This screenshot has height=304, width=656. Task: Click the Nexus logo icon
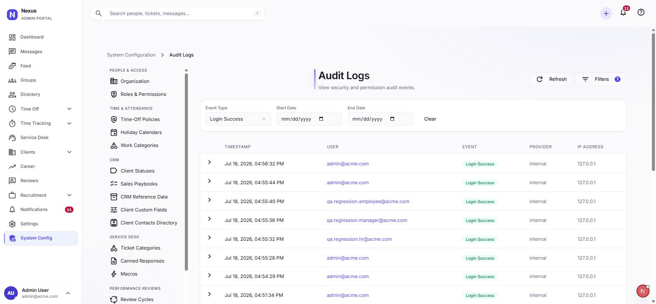tap(12, 15)
